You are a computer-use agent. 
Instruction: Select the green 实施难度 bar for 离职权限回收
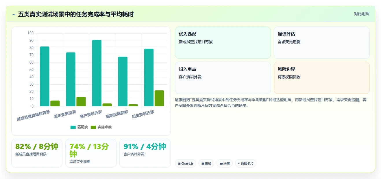click(x=133, y=105)
